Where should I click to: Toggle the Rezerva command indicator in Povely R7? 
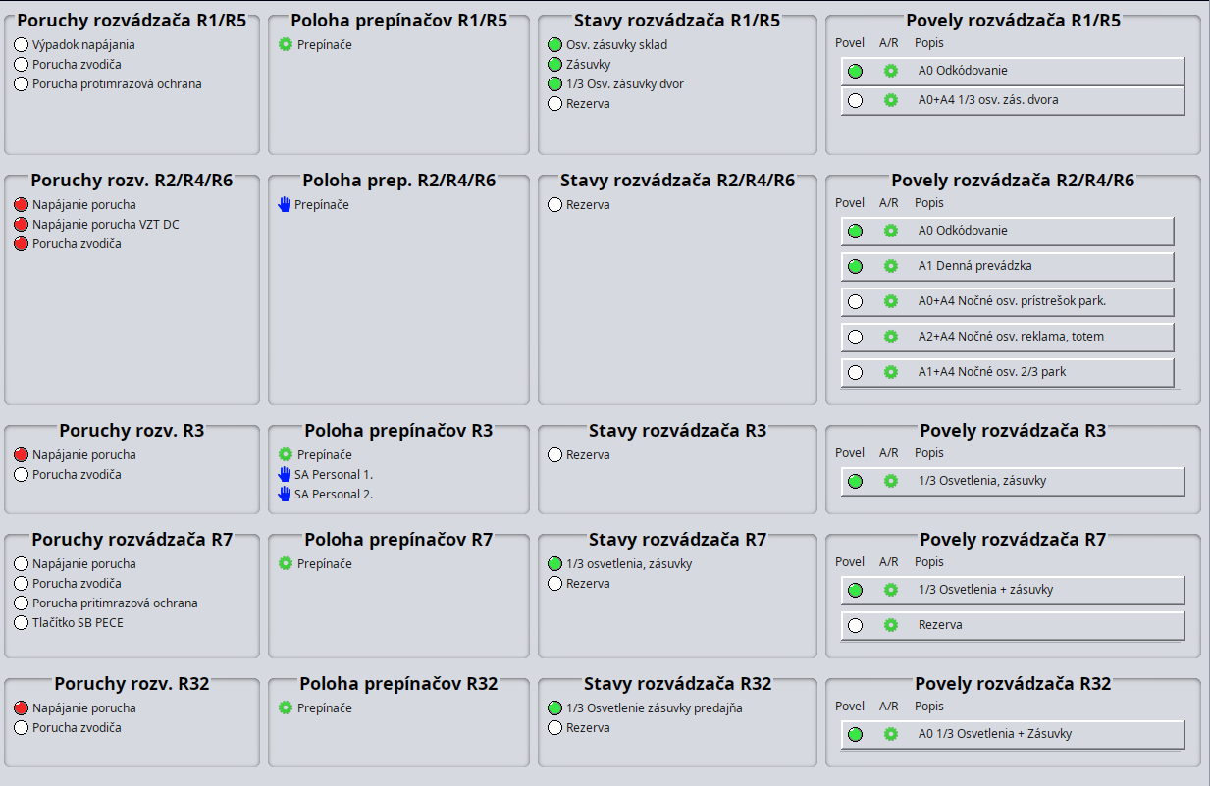[855, 625]
